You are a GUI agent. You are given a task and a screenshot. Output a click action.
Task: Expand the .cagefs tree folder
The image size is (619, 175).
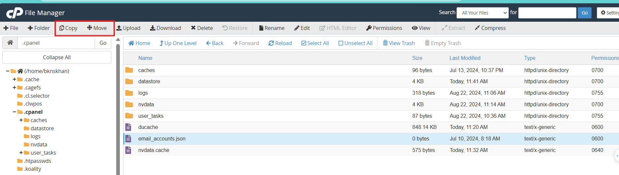click(x=14, y=87)
